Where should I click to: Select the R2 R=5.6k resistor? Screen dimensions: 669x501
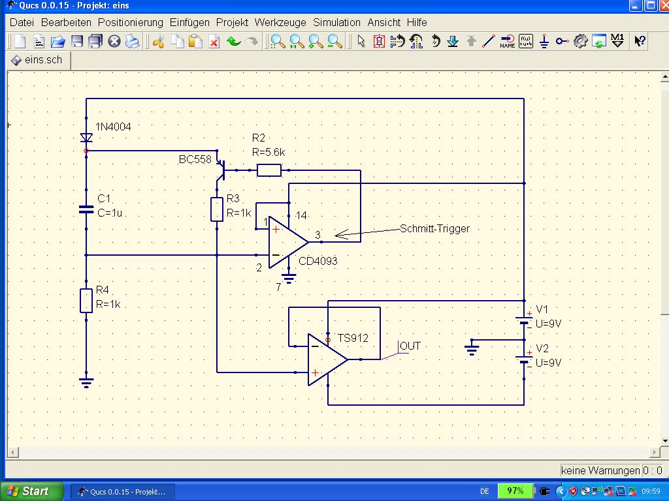pos(269,170)
